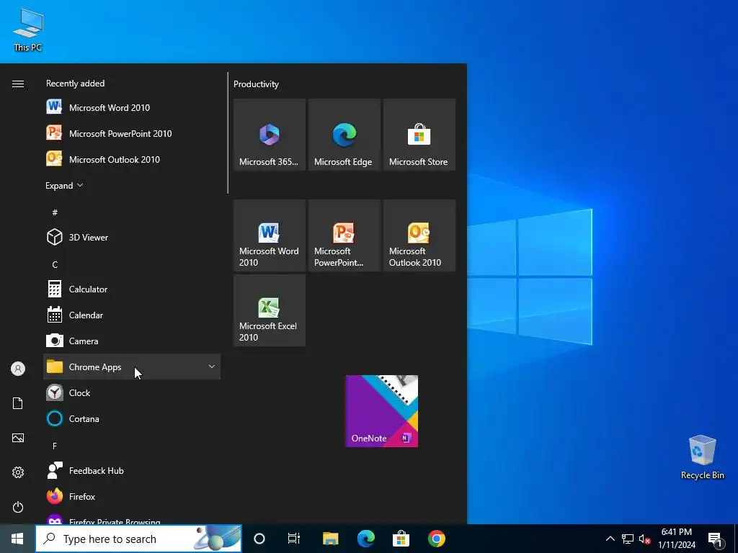Open Task View on the taskbar
Image resolution: width=738 pixels, height=553 pixels.
[x=294, y=539]
